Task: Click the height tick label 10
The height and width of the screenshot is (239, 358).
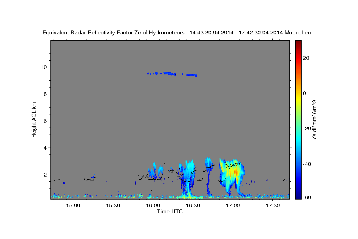Action: click(x=44, y=67)
